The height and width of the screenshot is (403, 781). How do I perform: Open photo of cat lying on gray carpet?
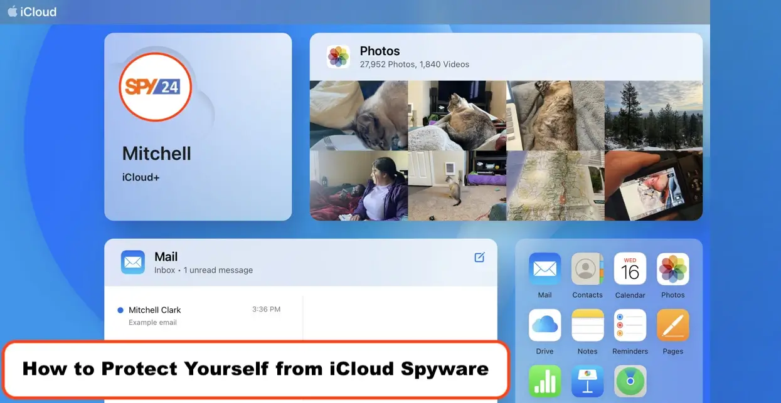point(555,115)
